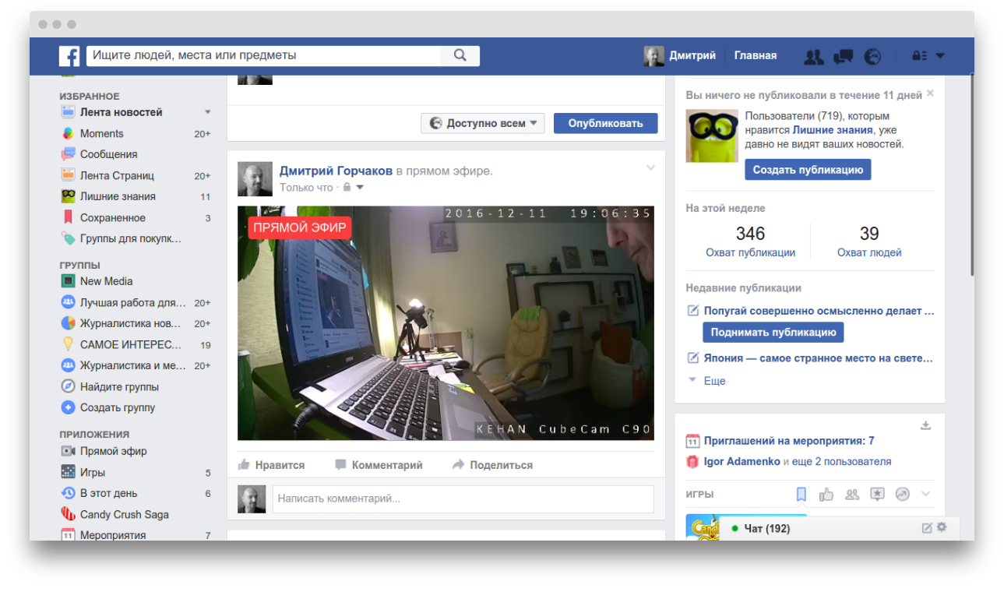Click the search magnifier button

(x=460, y=56)
